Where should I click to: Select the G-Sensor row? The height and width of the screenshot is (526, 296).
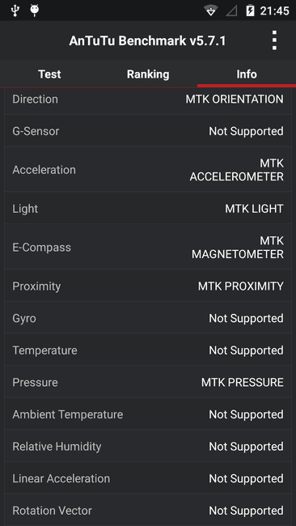(148, 131)
